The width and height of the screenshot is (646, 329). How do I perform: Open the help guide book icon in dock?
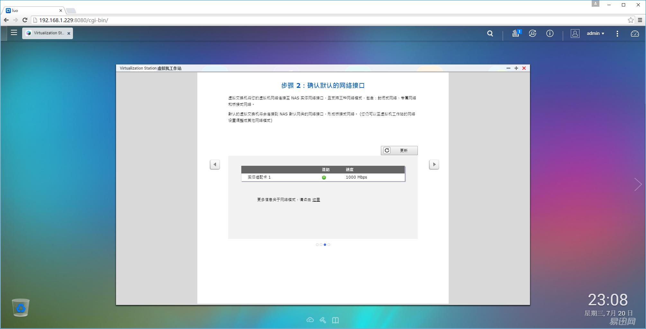335,320
